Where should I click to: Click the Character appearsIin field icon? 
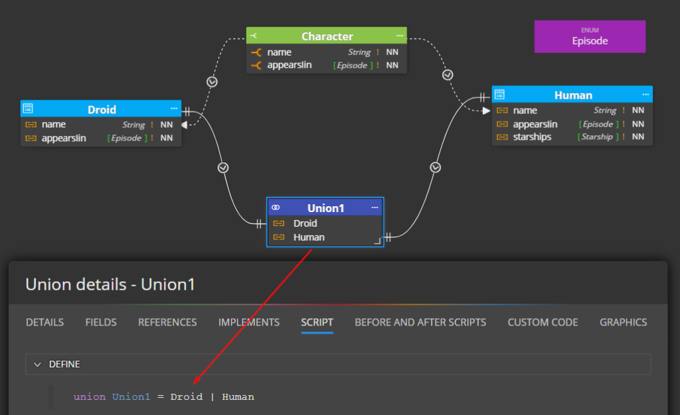(256, 66)
